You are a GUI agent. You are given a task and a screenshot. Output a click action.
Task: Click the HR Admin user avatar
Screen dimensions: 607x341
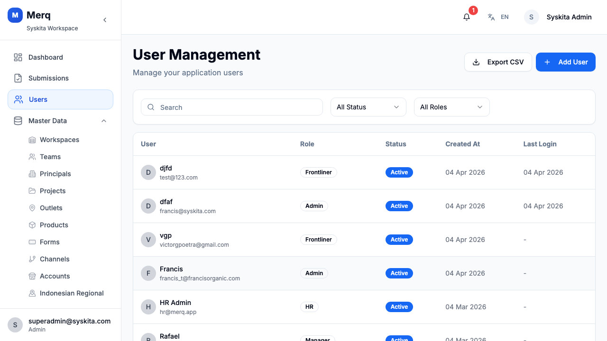(x=148, y=307)
